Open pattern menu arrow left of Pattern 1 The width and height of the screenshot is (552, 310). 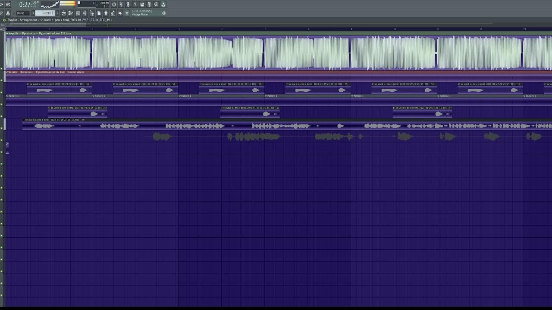coord(33,13)
